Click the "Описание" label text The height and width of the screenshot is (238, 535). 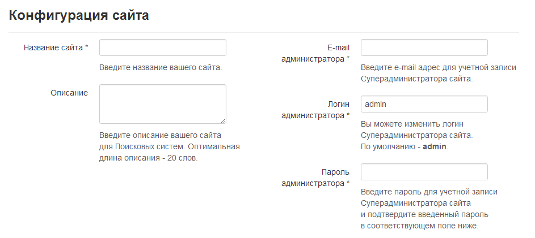coord(69,93)
